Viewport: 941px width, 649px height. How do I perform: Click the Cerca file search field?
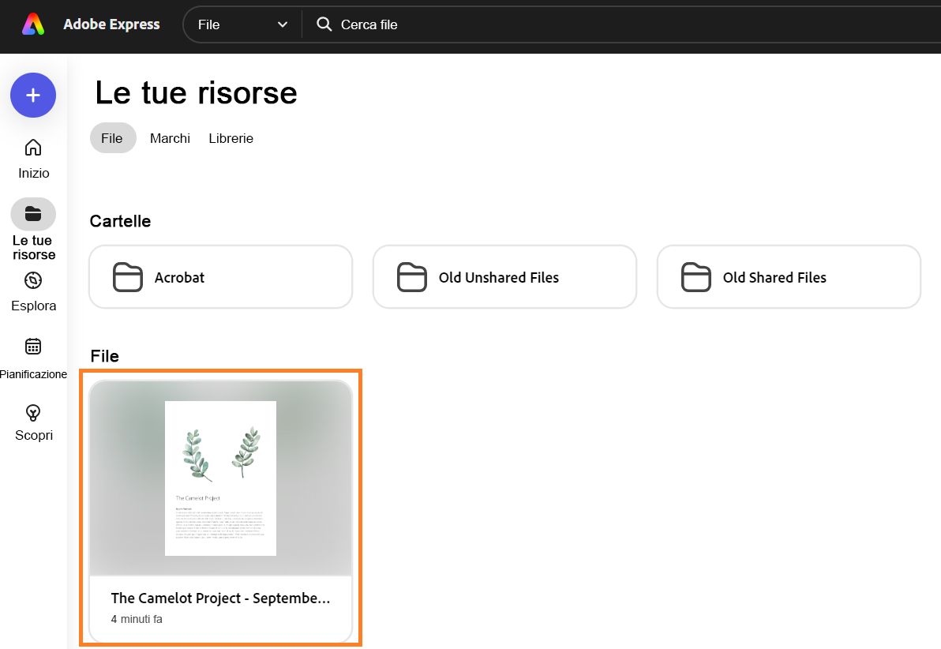click(621, 24)
